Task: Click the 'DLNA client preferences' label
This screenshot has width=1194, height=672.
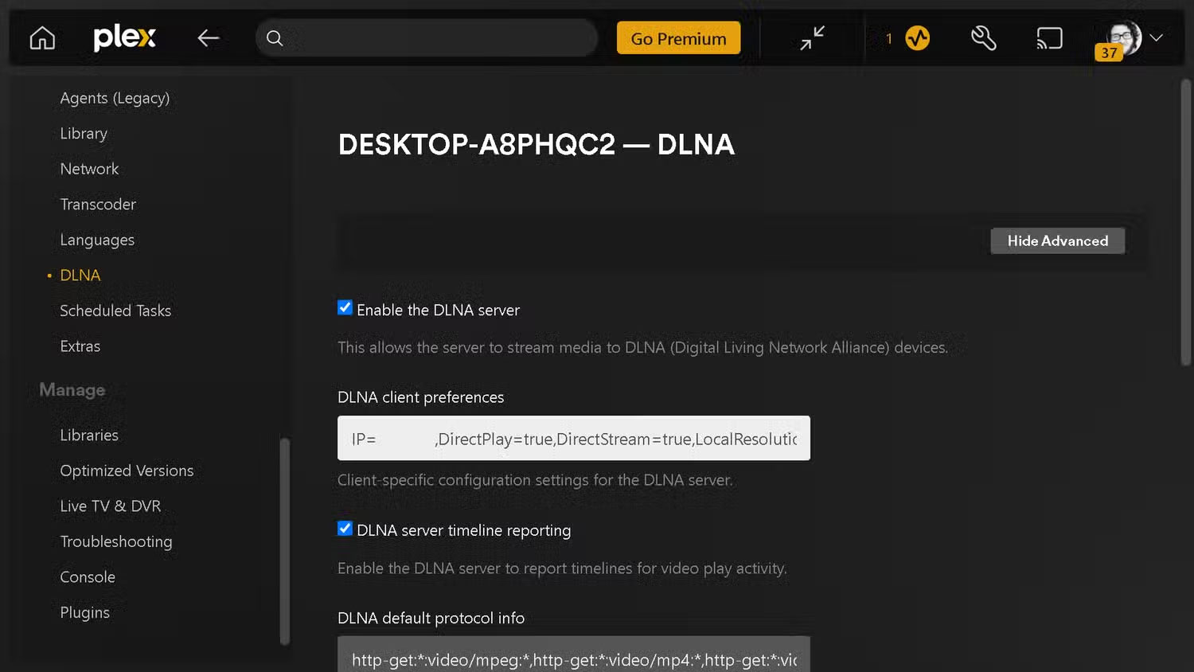Action: click(x=420, y=397)
